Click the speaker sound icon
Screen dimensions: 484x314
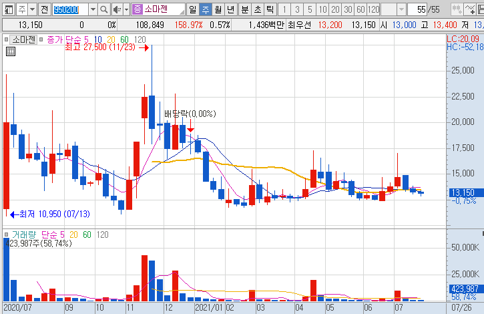coord(117,9)
